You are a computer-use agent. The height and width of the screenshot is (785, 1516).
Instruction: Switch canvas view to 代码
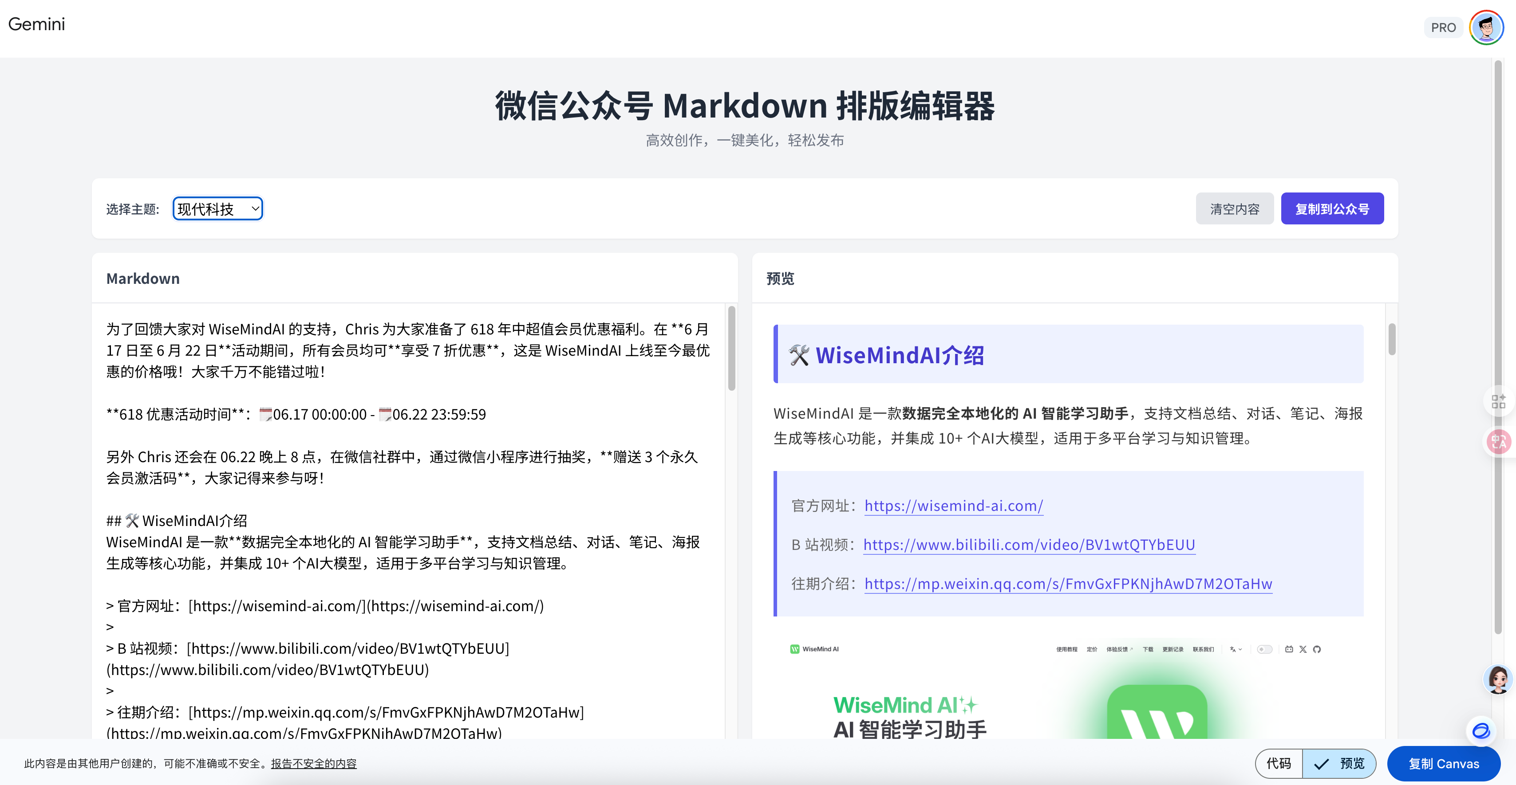click(1279, 763)
